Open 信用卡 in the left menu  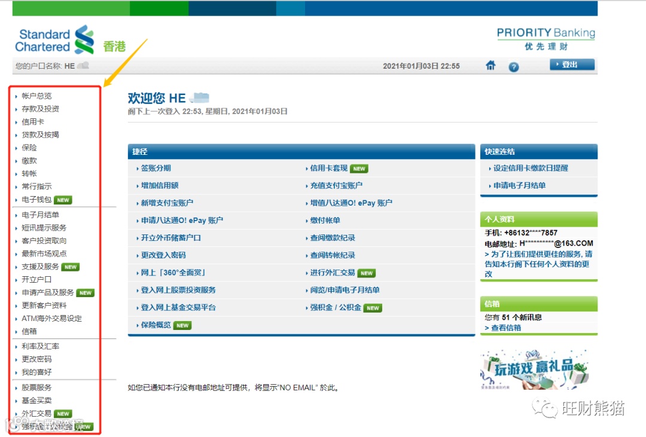click(33, 122)
